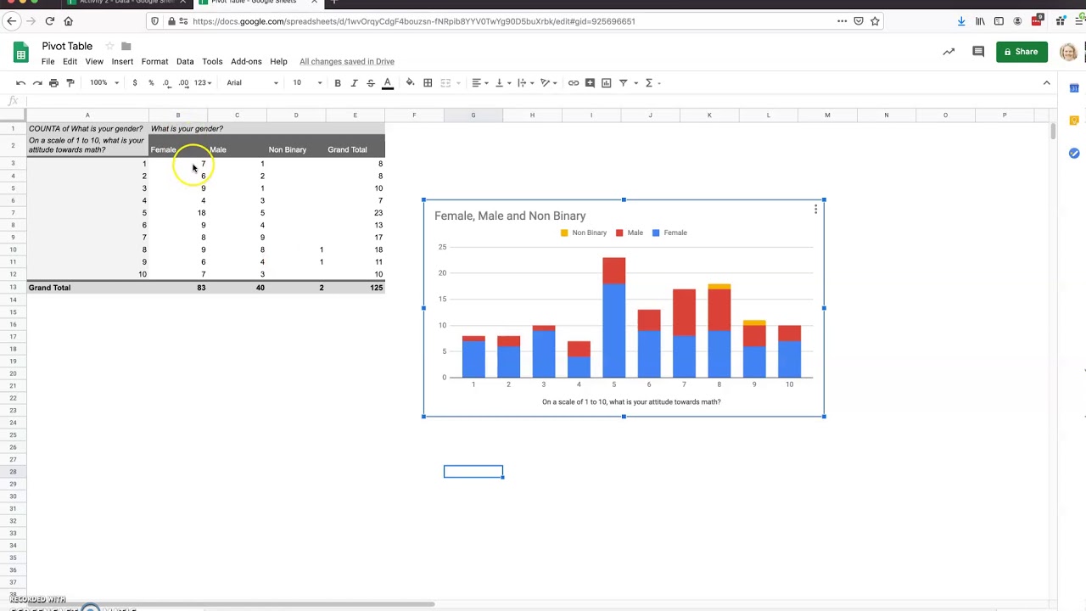Insert a chart from toolbar
Screen dimensions: 1086x611
pyautogui.click(x=606, y=82)
